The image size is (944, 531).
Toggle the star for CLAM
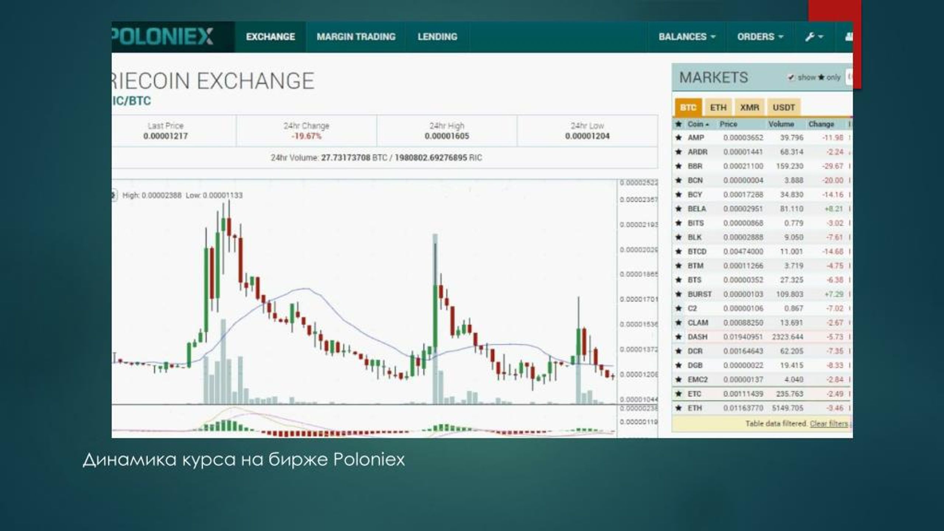(x=678, y=323)
